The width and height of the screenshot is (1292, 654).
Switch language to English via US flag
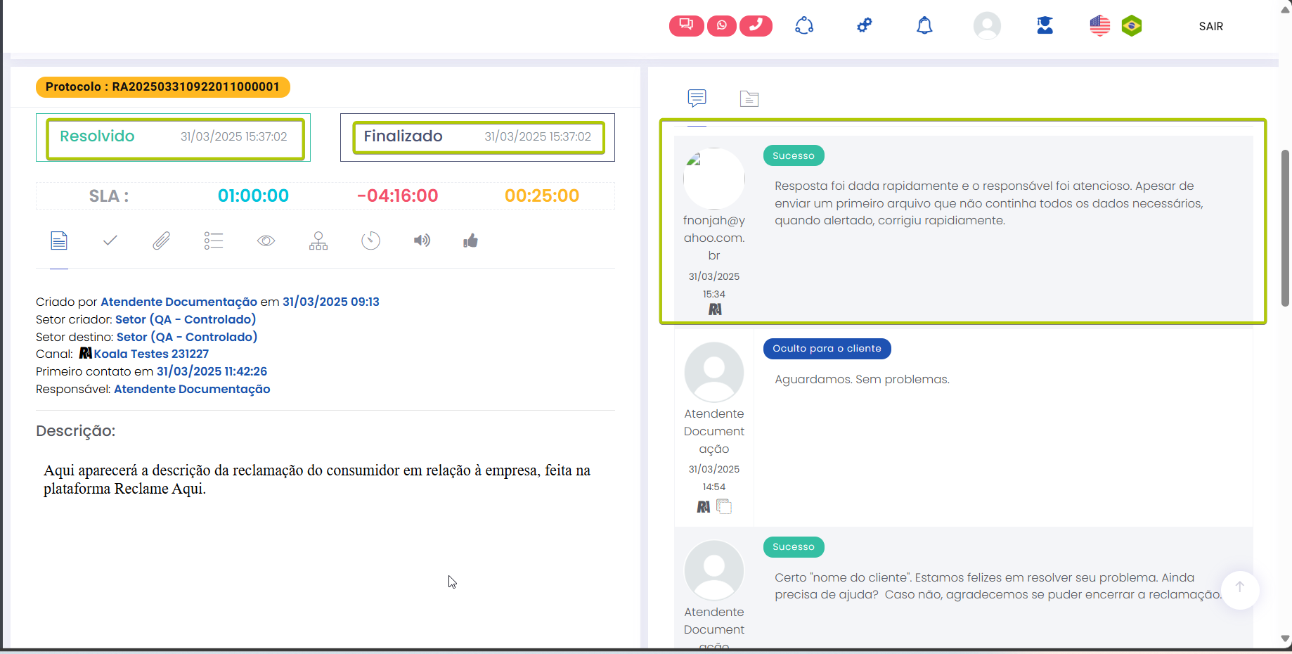click(x=1099, y=26)
